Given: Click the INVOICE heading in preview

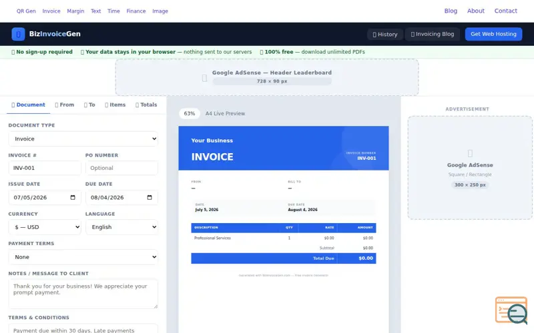Looking at the screenshot, I should [x=212, y=157].
